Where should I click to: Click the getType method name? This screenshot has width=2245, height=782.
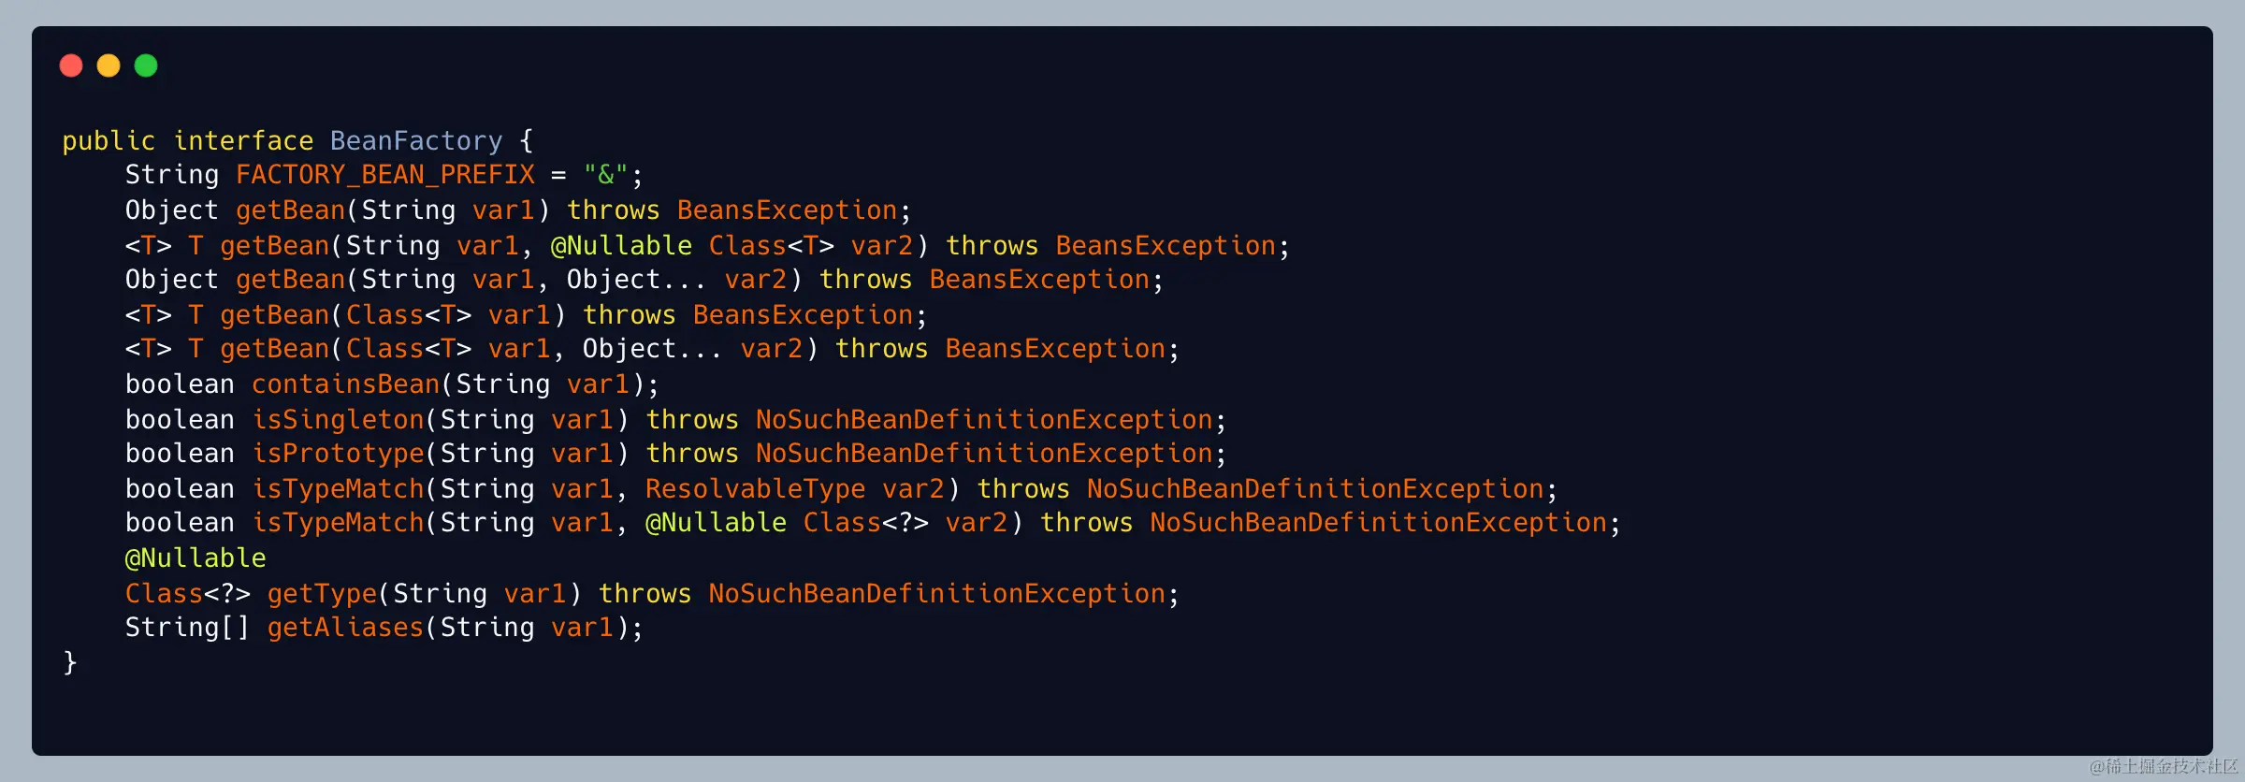(x=322, y=594)
